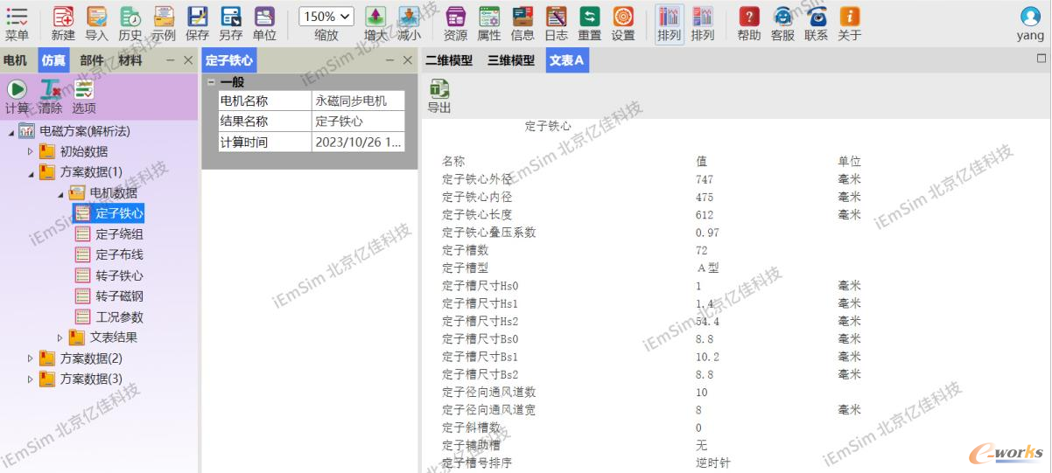Viewport: 1052px width, 473px height.
Task: Select the 转子铁心 tree item
Action: click(x=119, y=275)
